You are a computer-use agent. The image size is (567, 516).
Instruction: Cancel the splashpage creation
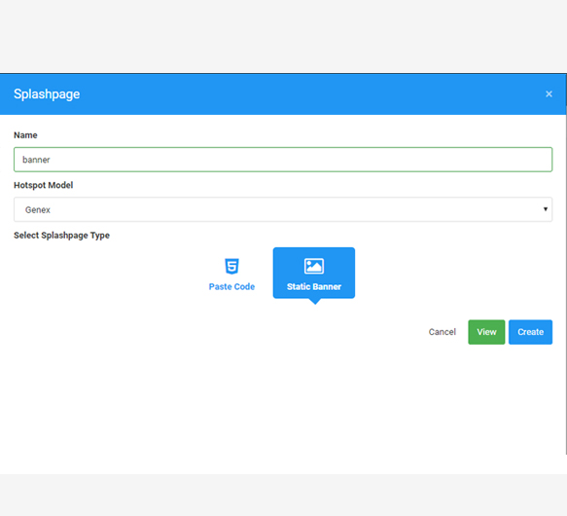pyautogui.click(x=442, y=332)
